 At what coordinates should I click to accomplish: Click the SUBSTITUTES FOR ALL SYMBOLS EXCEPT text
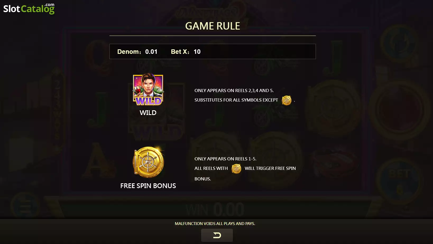(x=236, y=100)
